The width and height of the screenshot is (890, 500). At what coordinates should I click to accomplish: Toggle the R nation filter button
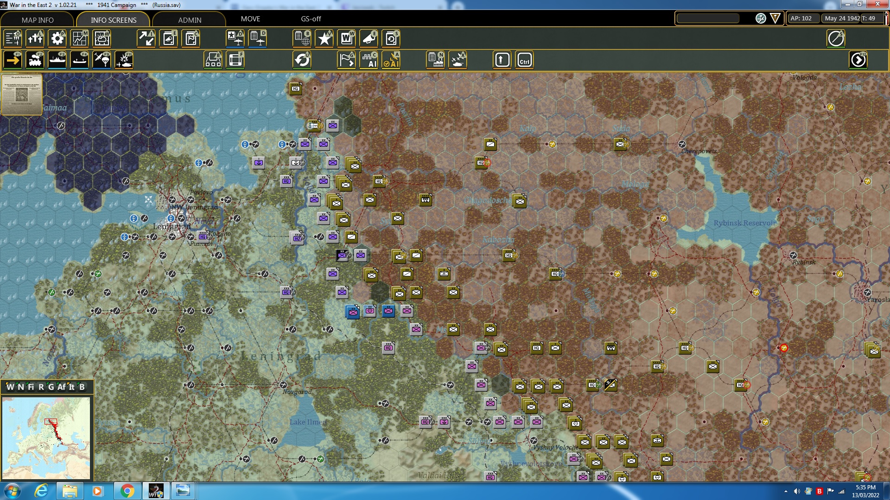[41, 387]
